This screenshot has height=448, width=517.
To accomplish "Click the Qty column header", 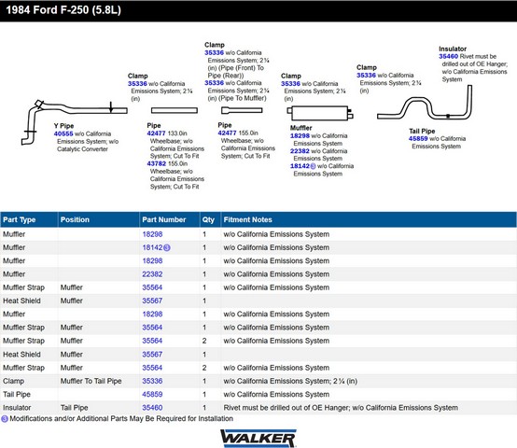I will click(x=210, y=220).
